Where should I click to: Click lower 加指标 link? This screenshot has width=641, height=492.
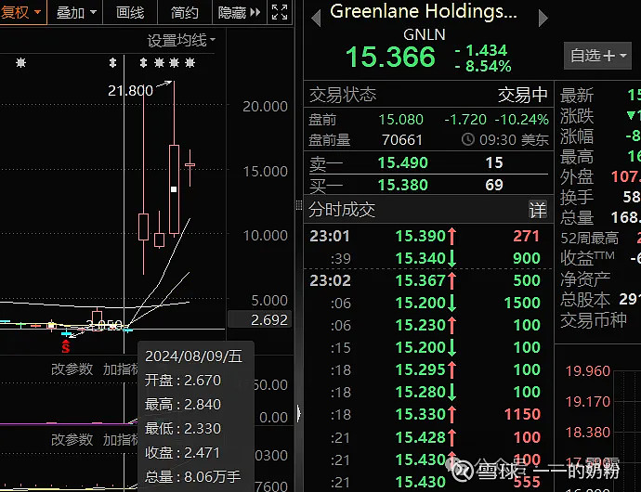click(121, 440)
